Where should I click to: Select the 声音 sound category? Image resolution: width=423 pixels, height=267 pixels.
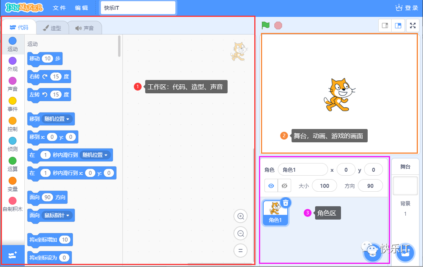click(x=13, y=84)
